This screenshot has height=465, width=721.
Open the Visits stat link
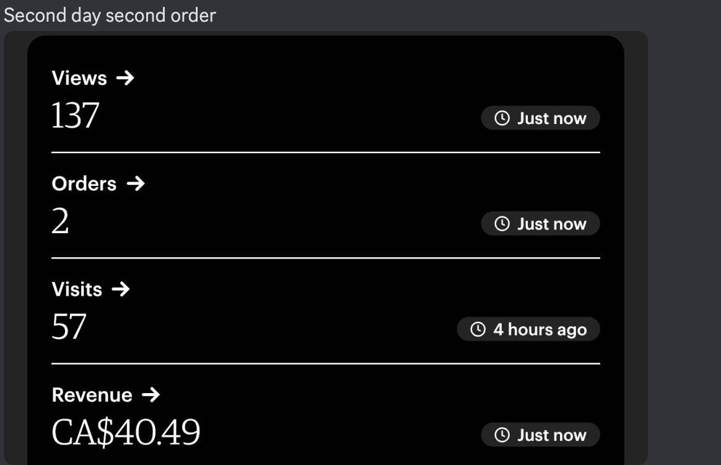(77, 289)
